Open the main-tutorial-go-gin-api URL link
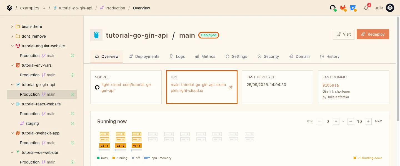 tap(198, 87)
